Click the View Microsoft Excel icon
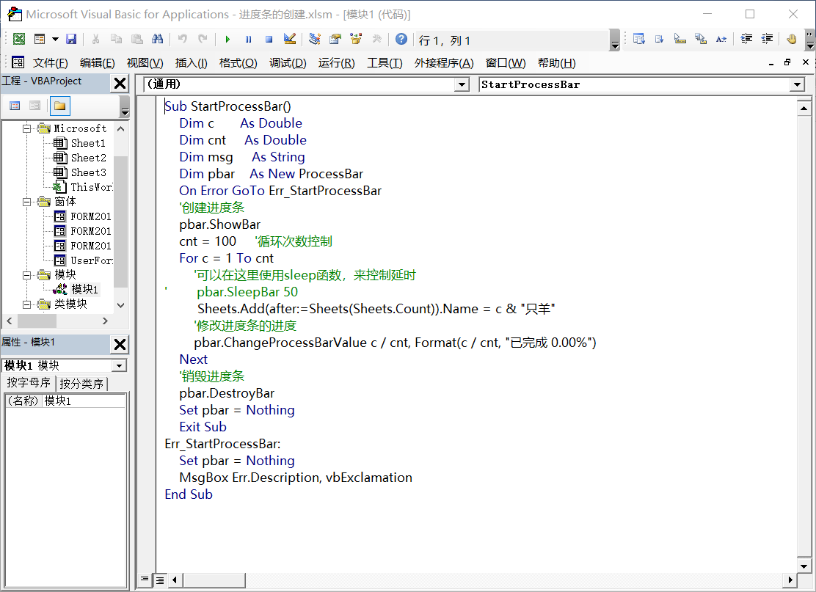The image size is (816, 592). click(18, 40)
